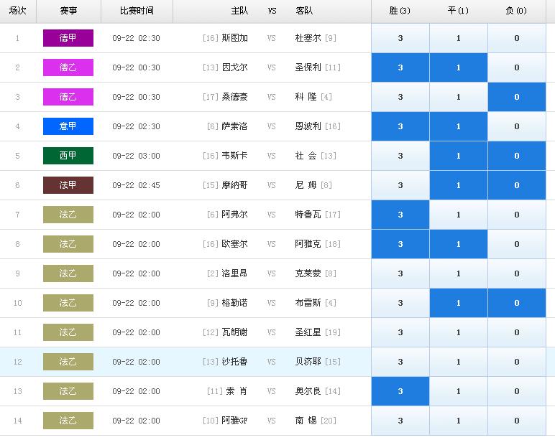The height and width of the screenshot is (440, 555).
Task: Click match time 09-22 02:45
Action: 137,185
